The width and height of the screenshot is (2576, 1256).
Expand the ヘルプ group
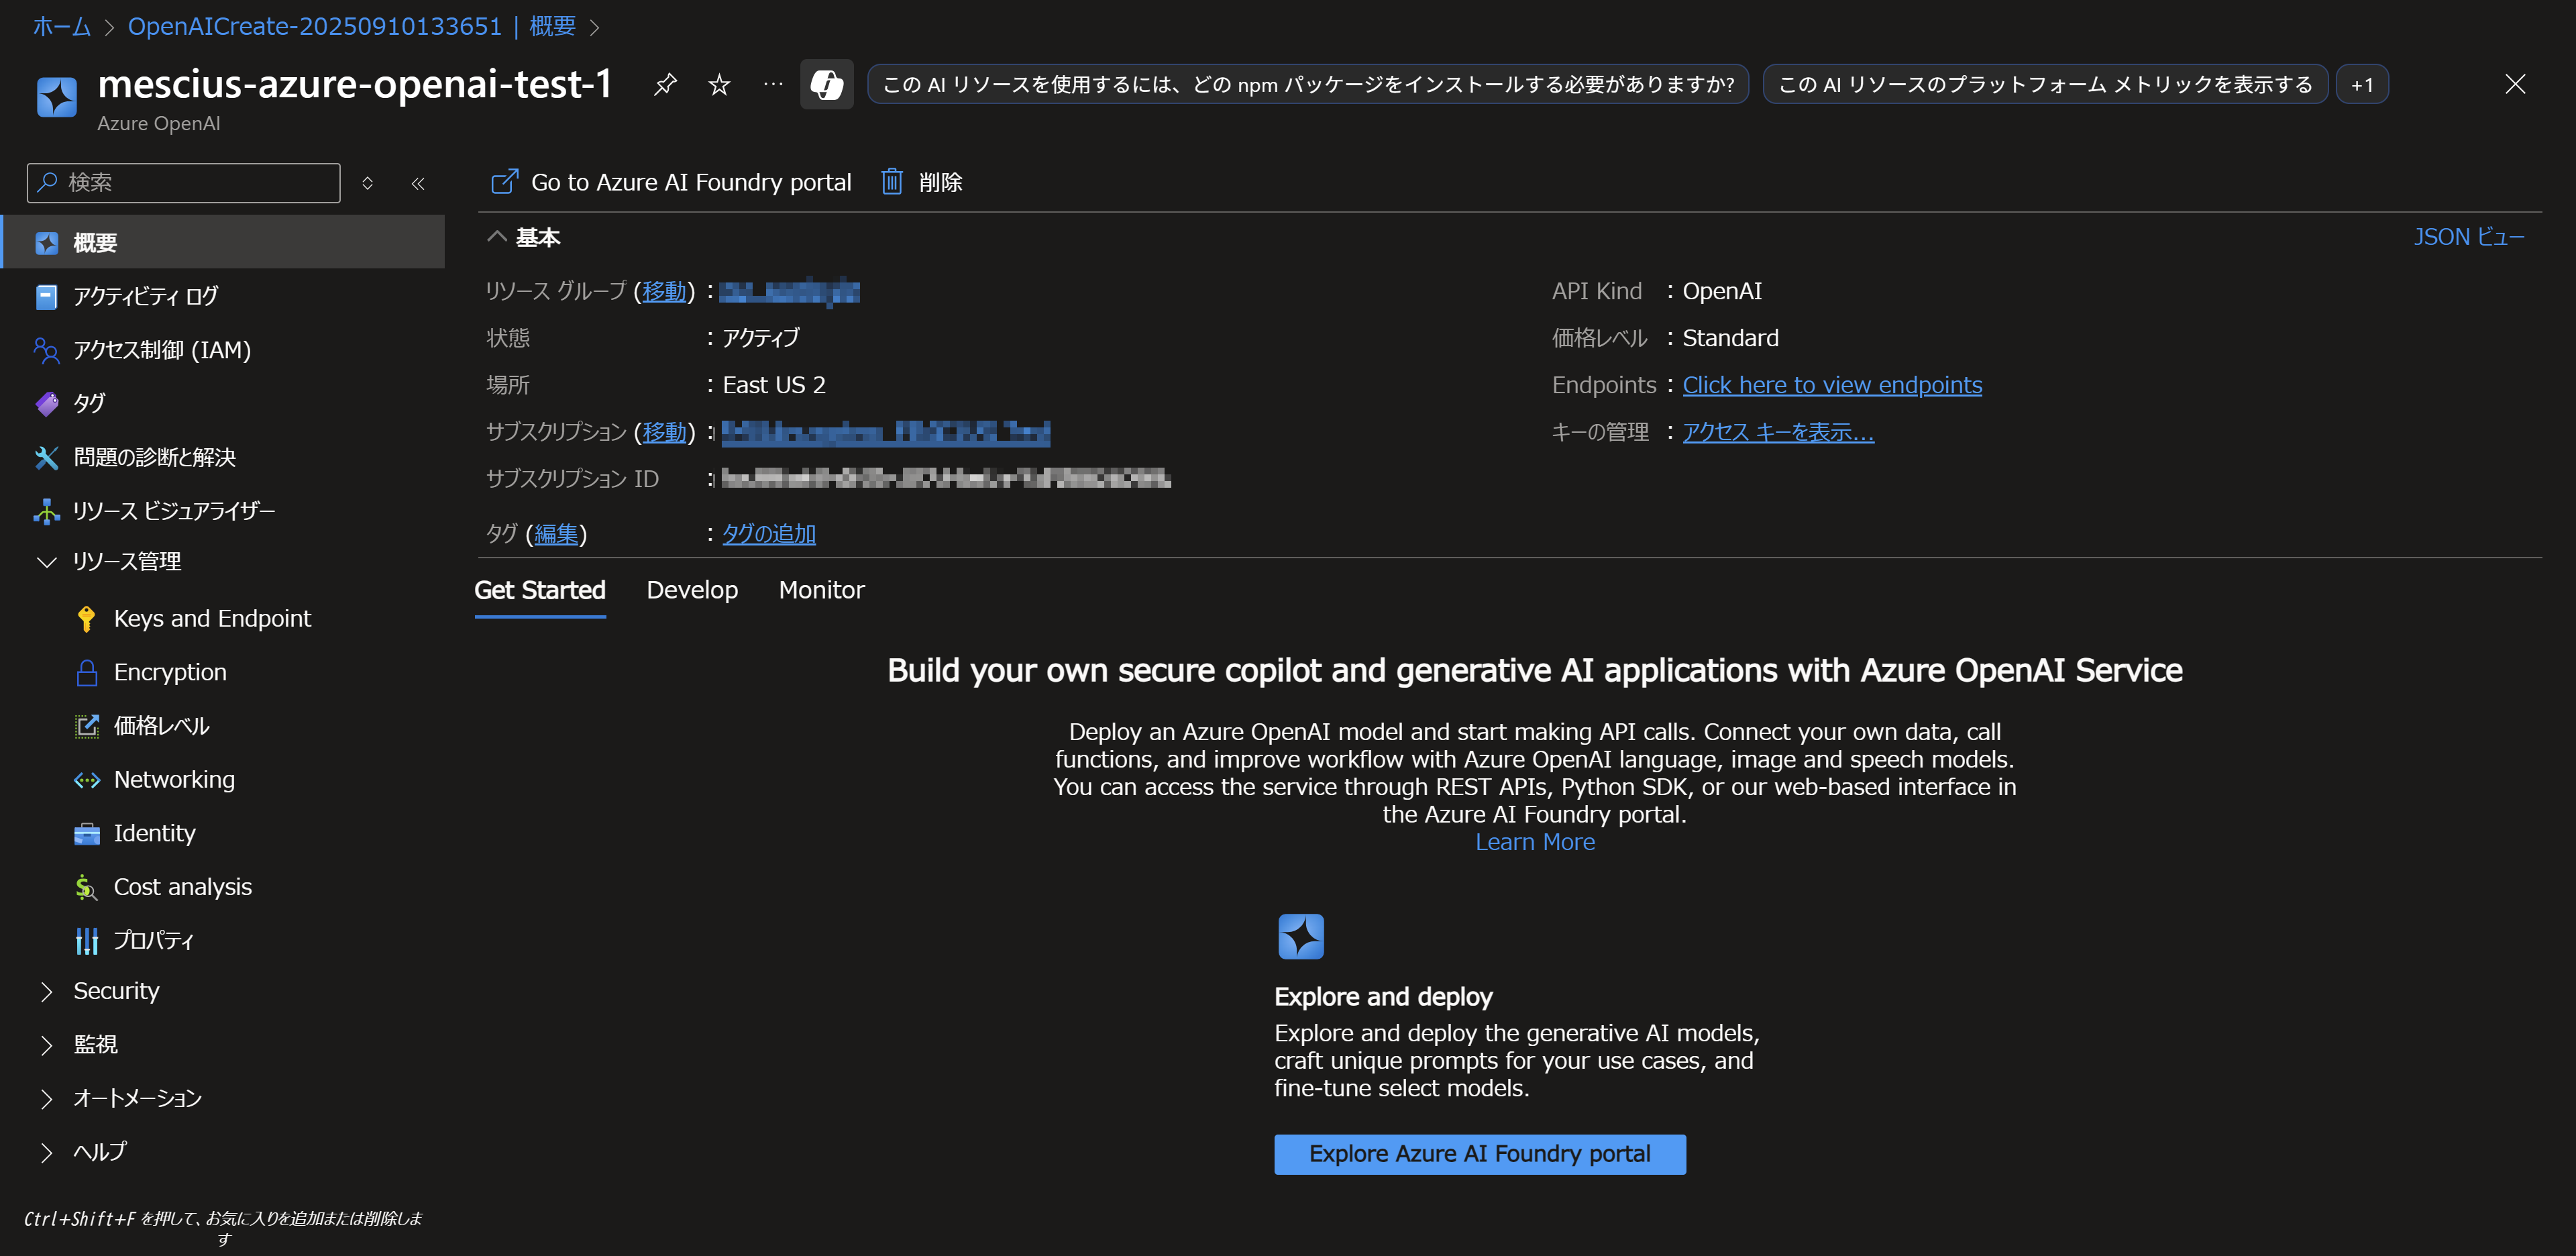pos(46,1152)
